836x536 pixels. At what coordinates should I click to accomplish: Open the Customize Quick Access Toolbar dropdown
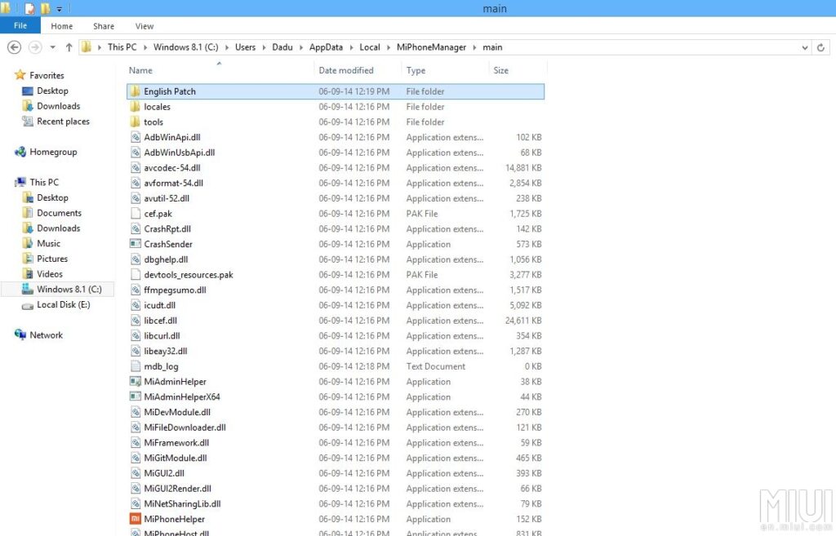tap(60, 9)
